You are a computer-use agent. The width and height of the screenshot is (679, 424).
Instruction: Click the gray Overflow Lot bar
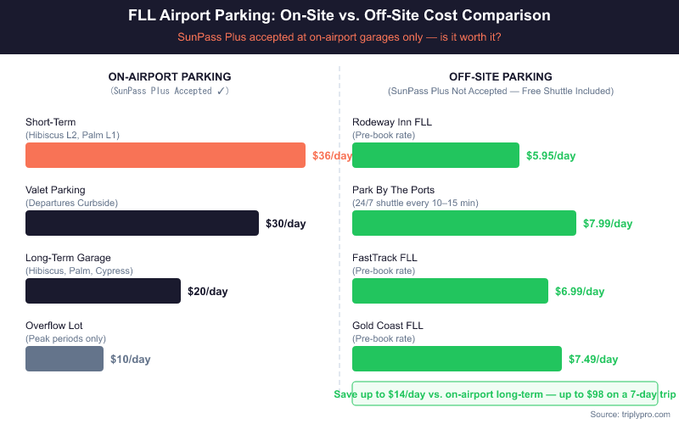coord(65,359)
